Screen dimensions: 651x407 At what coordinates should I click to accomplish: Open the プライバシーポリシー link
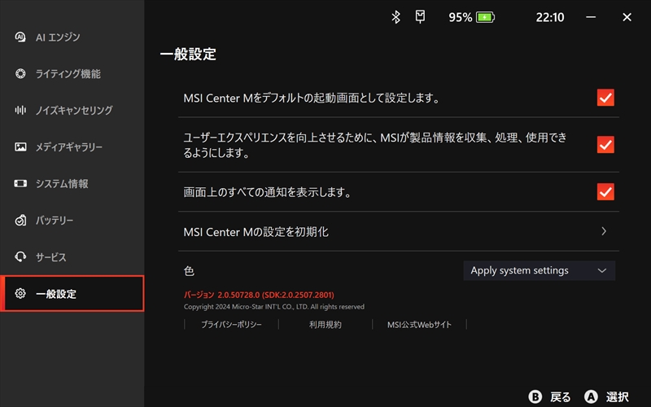tap(231, 324)
